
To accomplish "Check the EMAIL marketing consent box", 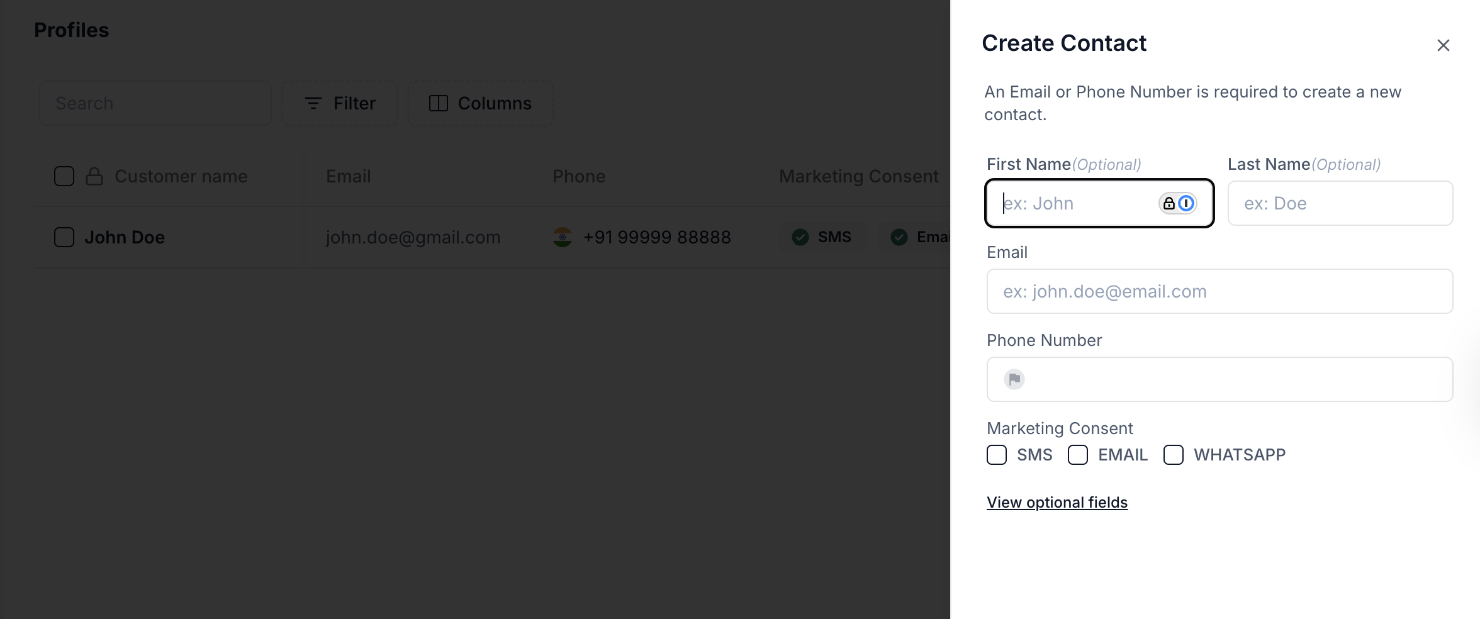I will click(1078, 455).
